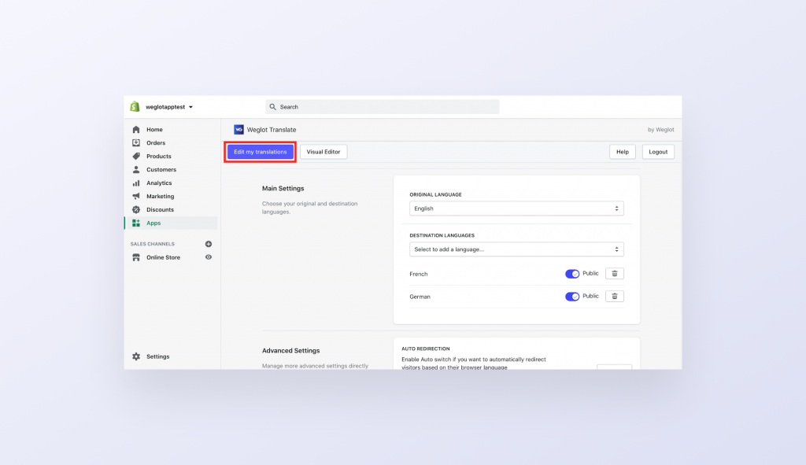The width and height of the screenshot is (806, 465).
Task: Delete the French language with trash icon
Action: coord(616,274)
